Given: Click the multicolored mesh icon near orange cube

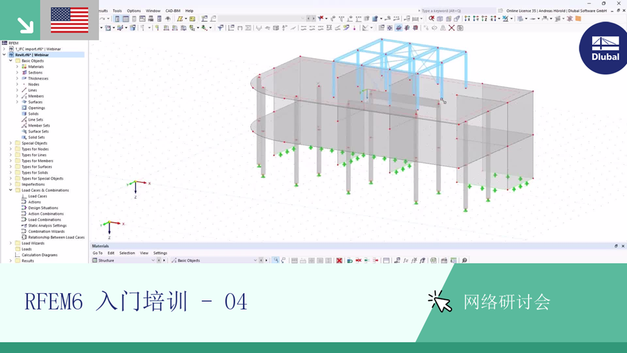Looking at the screenshot, I should coord(569,19).
